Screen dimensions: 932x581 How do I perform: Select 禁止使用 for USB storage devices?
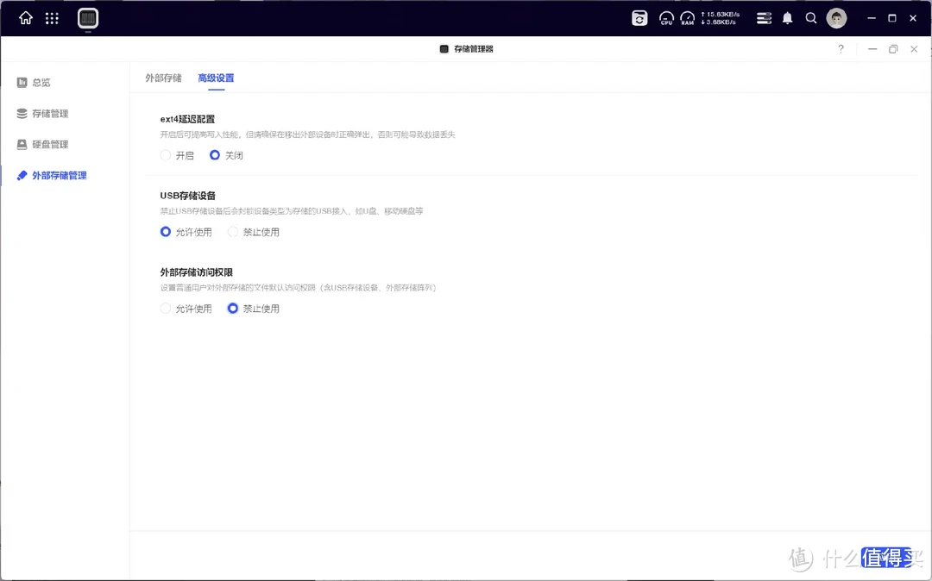click(232, 231)
